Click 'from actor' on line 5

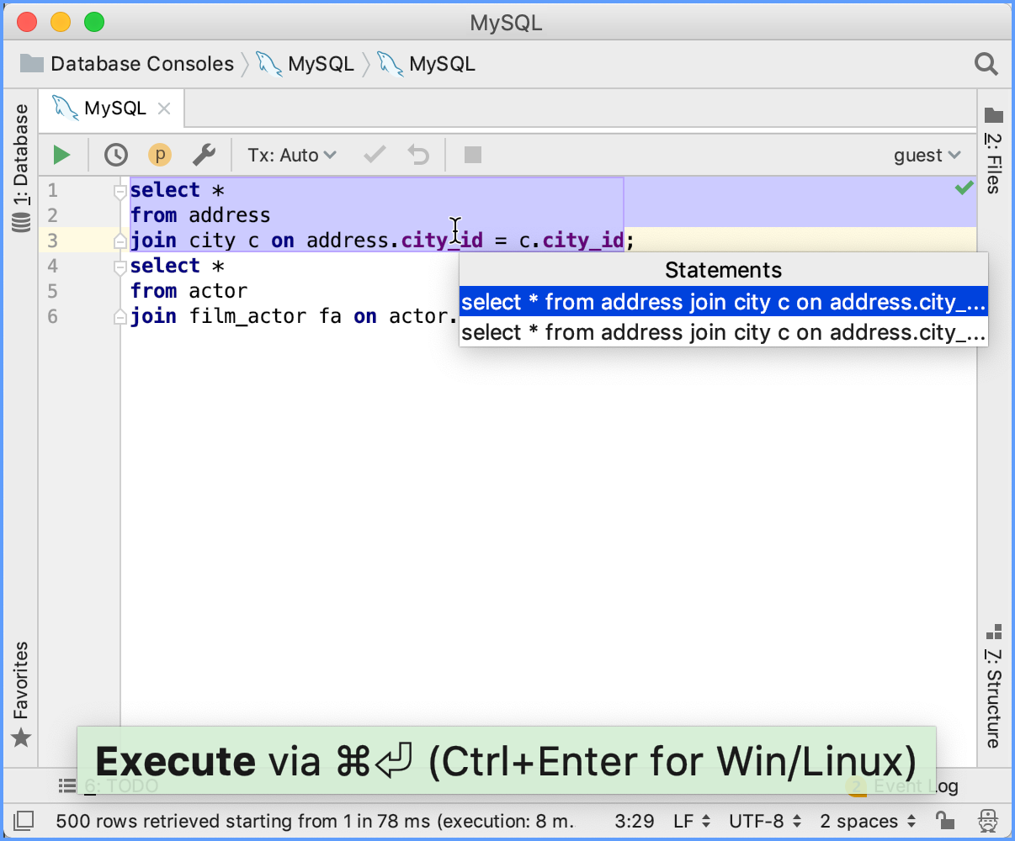click(x=189, y=291)
